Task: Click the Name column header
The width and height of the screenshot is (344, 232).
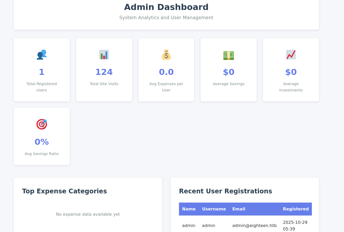Action: click(189, 209)
